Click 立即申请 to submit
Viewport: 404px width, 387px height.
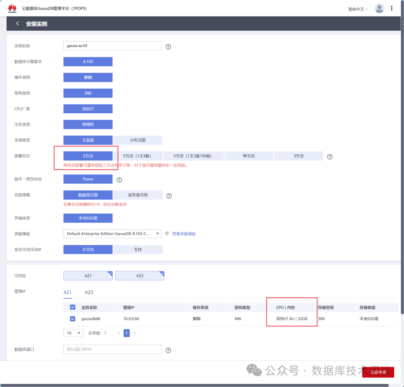378,372
